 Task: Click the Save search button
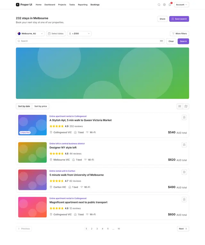pos(179,19)
